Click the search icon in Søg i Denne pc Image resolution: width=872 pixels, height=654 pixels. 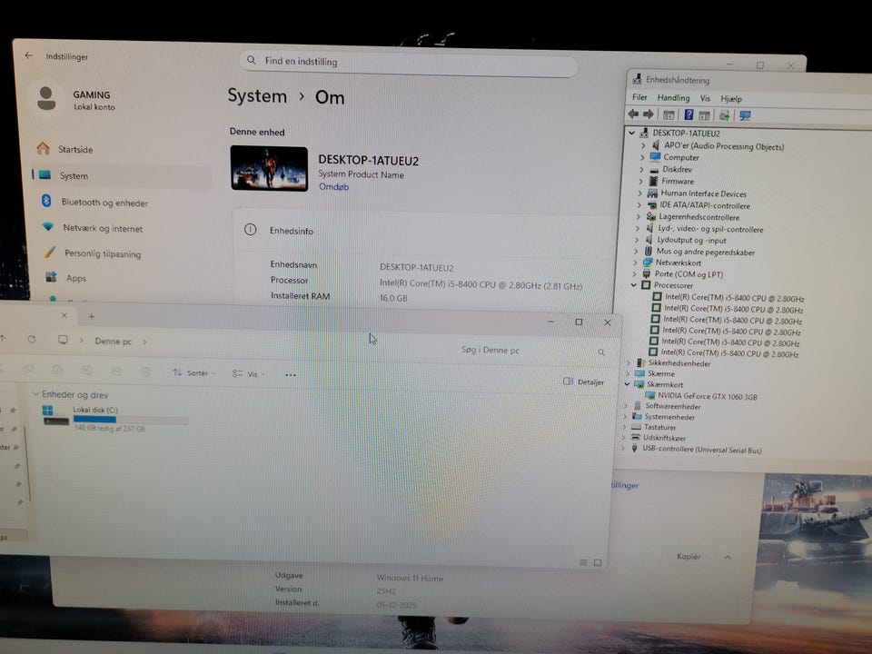tap(601, 352)
